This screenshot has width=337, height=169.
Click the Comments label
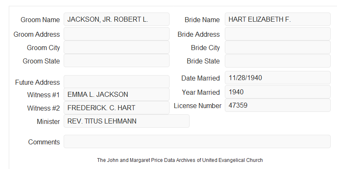[44, 142]
